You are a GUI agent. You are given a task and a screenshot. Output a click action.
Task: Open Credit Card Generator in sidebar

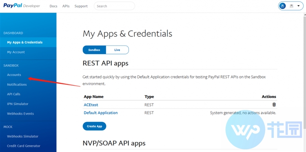tap(24, 146)
